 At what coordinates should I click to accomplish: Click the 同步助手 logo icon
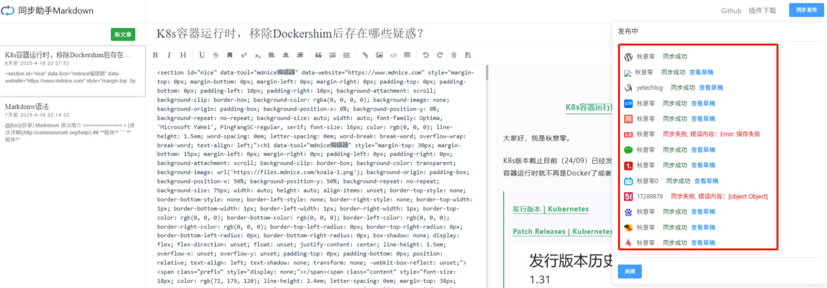(x=7, y=10)
